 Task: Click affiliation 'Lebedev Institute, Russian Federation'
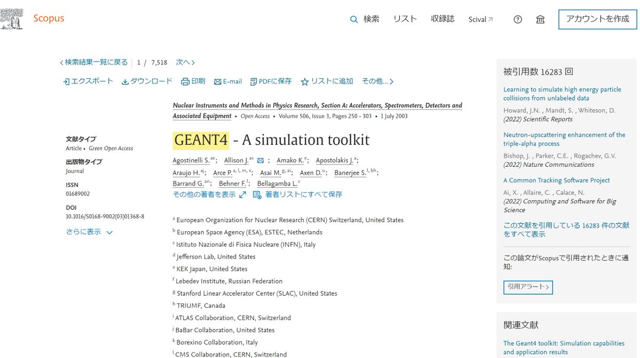229,281
